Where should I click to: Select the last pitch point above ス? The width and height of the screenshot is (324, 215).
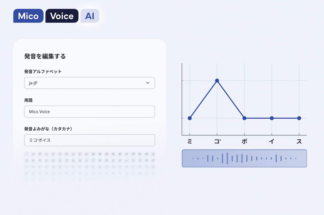(x=299, y=118)
